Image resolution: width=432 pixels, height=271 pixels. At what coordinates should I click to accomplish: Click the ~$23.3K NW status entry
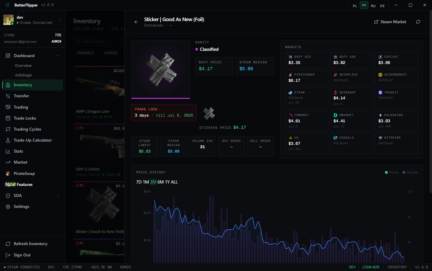point(101,267)
